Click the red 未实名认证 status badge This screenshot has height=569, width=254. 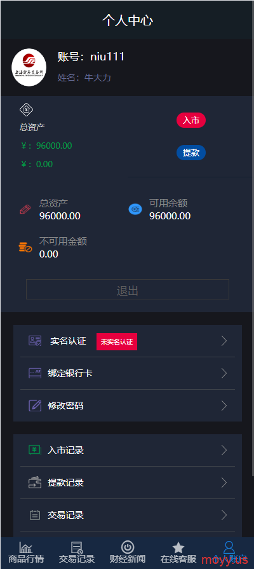point(117,342)
